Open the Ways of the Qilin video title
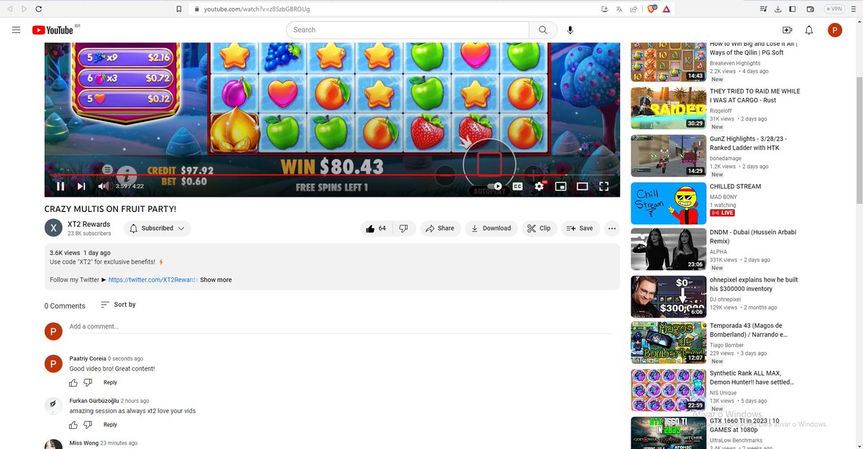The image size is (863, 449). pyautogui.click(x=753, y=48)
